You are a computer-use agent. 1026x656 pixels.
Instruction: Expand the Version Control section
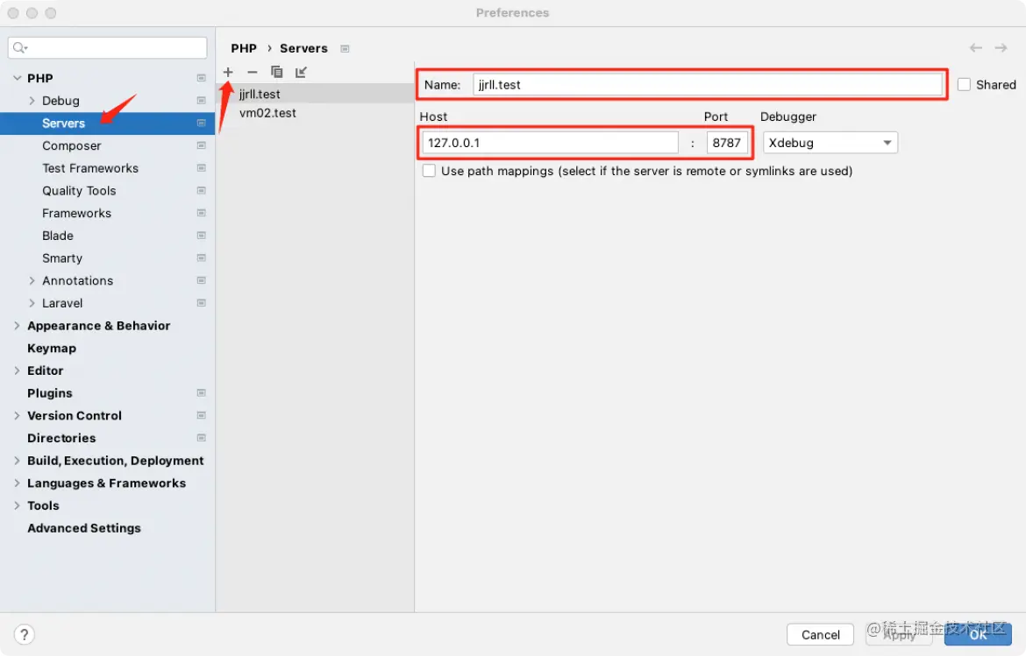(17, 415)
